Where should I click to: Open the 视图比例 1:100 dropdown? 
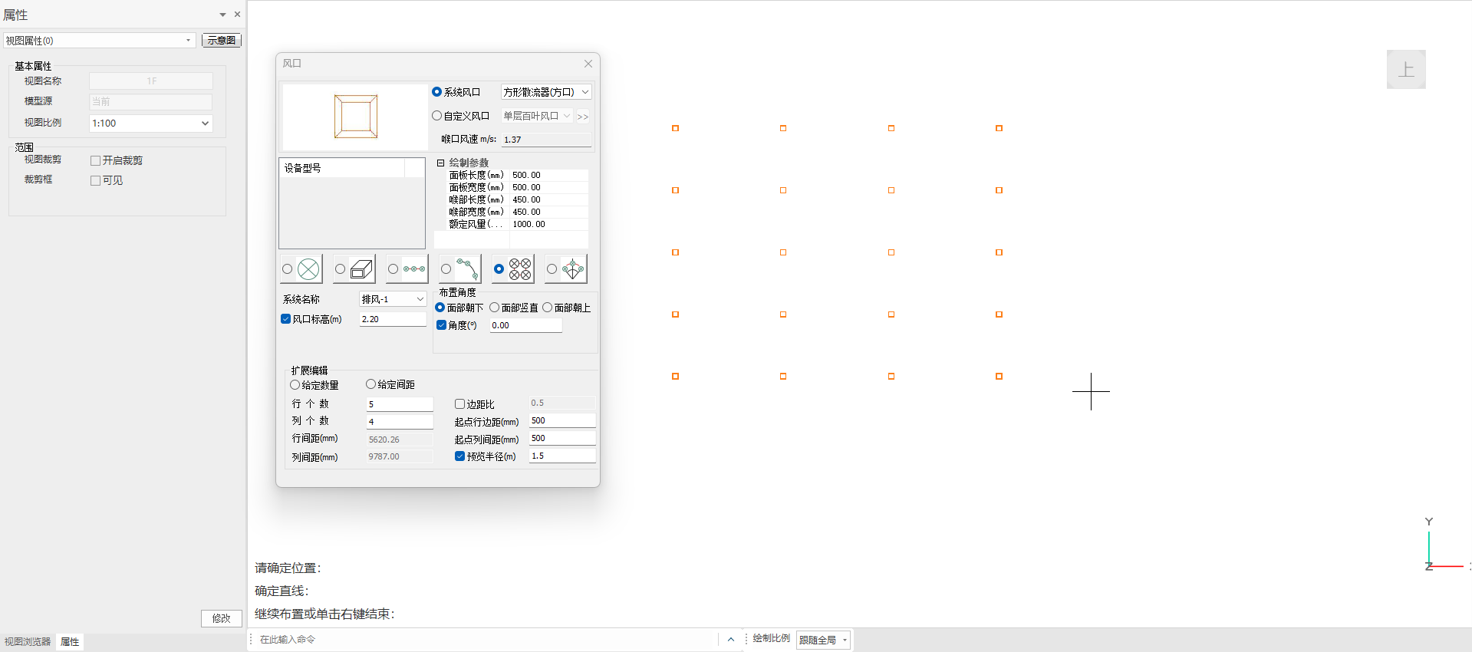pyautogui.click(x=150, y=123)
